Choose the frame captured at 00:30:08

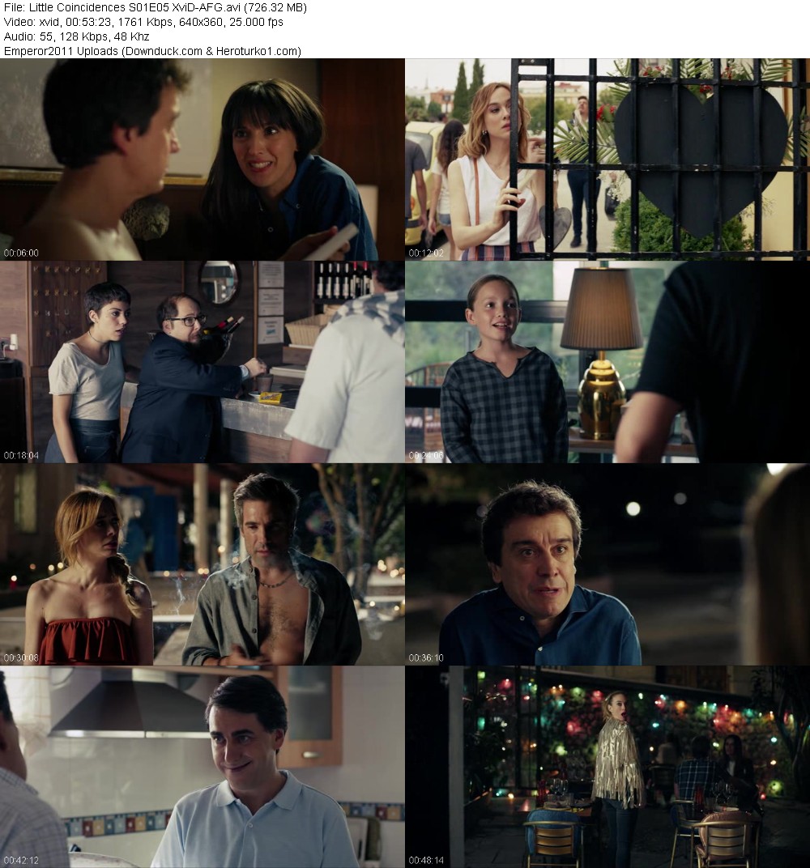(202, 564)
